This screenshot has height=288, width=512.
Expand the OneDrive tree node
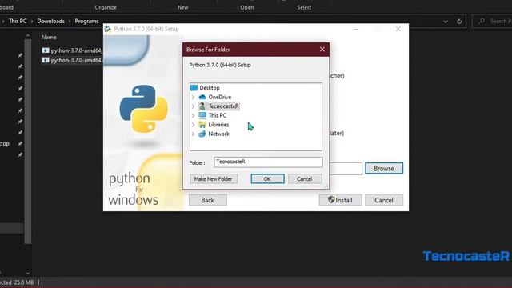click(194, 98)
